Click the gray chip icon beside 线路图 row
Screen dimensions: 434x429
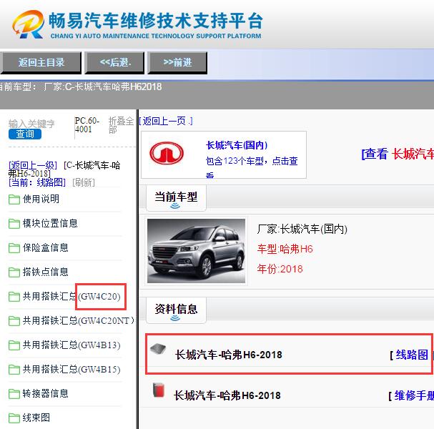(158, 349)
